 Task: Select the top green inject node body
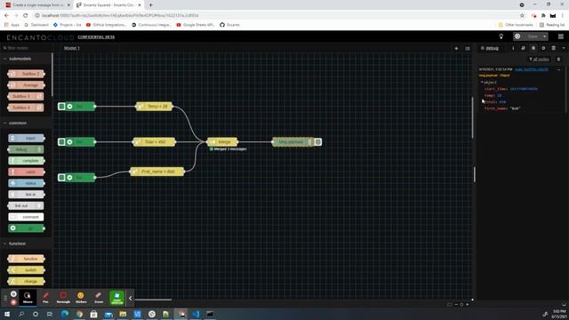coord(80,107)
